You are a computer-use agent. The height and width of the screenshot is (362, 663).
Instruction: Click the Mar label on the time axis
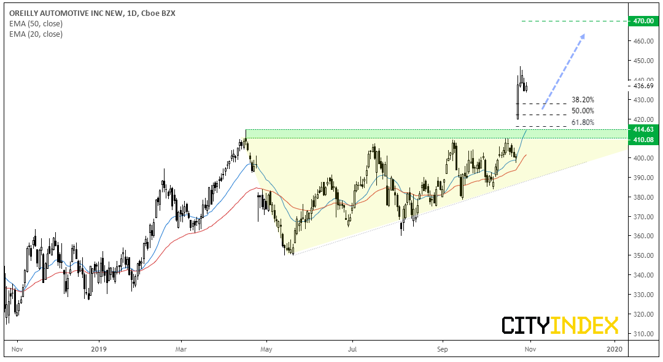(181, 349)
